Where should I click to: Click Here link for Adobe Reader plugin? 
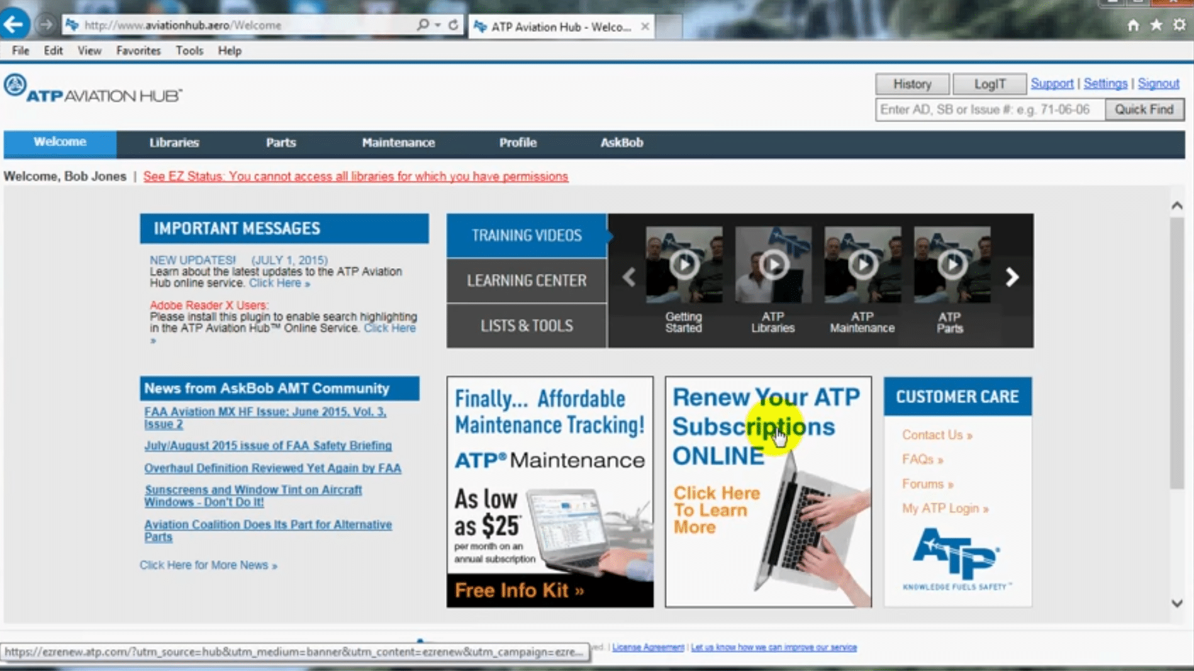(389, 328)
